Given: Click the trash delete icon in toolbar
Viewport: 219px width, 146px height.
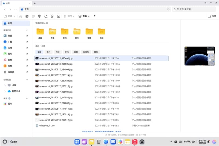Looking at the screenshot, I should pyautogui.click(x=52, y=16).
